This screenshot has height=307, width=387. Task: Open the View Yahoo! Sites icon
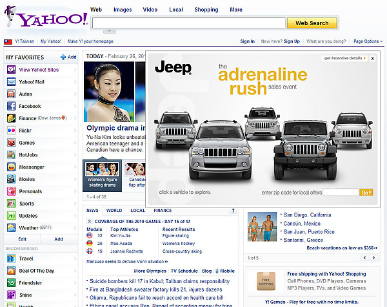(x=12, y=70)
